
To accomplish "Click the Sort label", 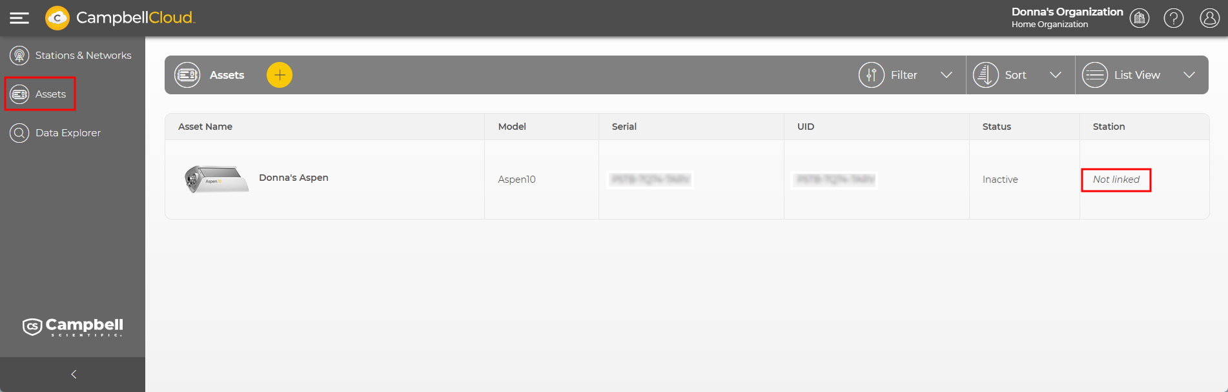I will tap(1016, 75).
